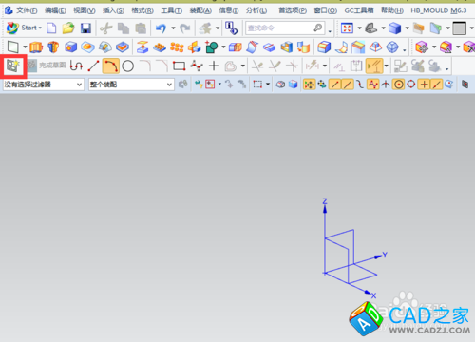Expand the selection filter dropdown
475x342 pixels.
pyautogui.click(x=44, y=85)
